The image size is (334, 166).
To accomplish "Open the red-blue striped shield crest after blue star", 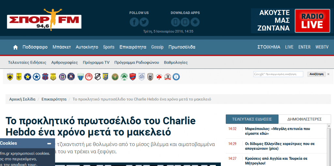I will [x=45, y=77].
